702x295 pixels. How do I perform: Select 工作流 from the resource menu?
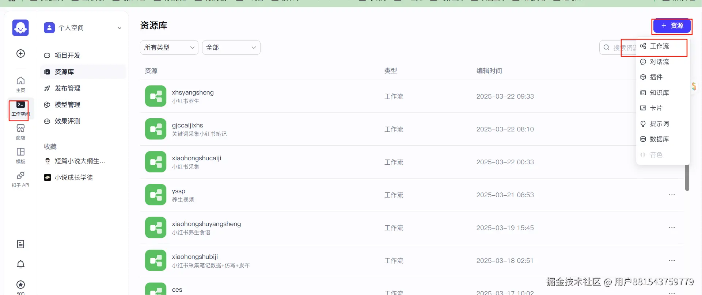tap(663, 46)
